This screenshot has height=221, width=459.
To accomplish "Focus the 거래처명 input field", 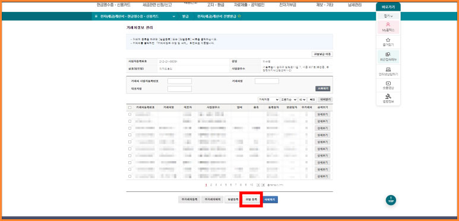I will coord(267,81).
